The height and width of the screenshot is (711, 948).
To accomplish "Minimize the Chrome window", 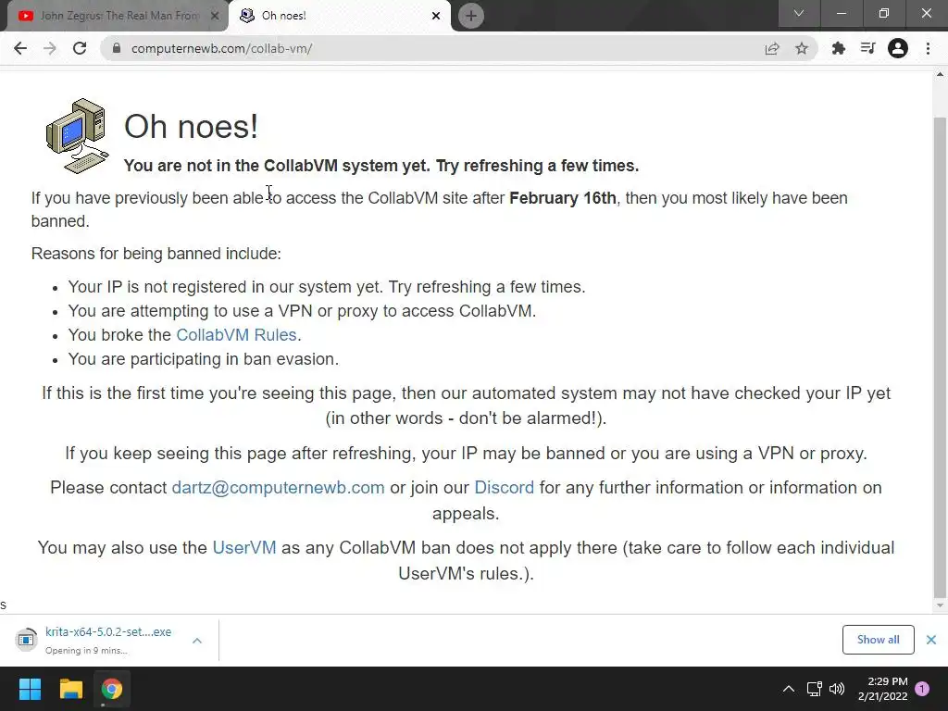I will [x=841, y=13].
